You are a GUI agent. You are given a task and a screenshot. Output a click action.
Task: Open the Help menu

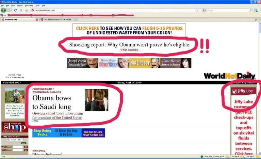tap(43, 6)
